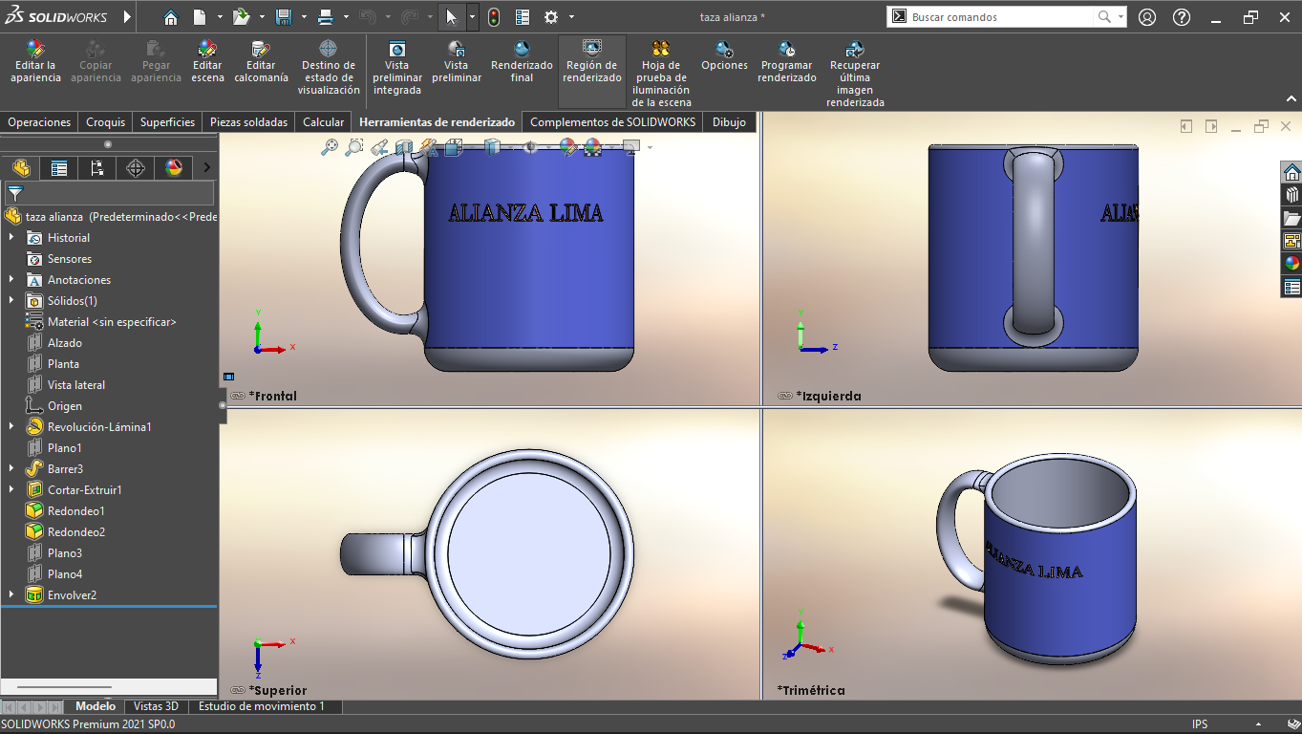Toggle the Vista preliminar window

coord(457,62)
